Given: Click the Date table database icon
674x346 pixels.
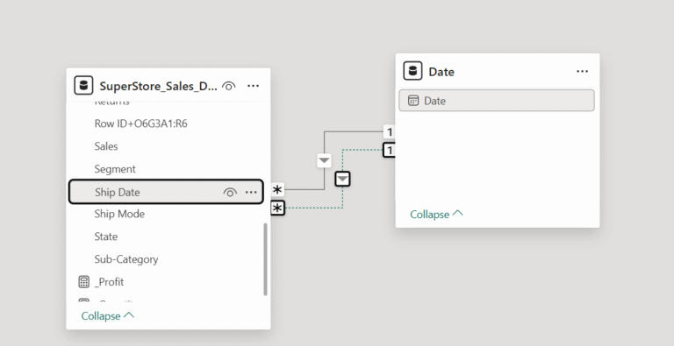Looking at the screenshot, I should pyautogui.click(x=412, y=71).
